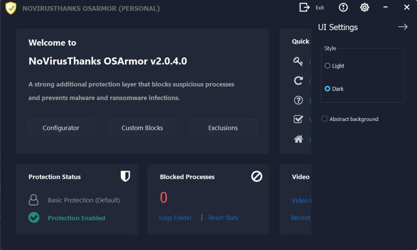417x250 pixels.
Task: Click the Exit door icon
Action: 304,7
